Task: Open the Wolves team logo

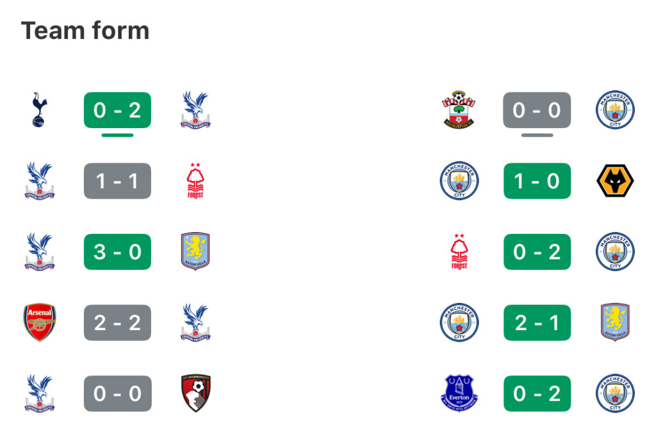Action: coord(615,181)
